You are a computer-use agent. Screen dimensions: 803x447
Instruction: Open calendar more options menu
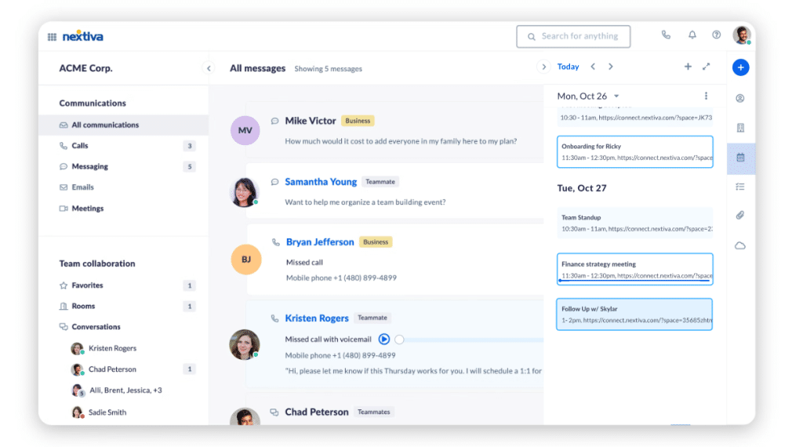[x=706, y=96]
